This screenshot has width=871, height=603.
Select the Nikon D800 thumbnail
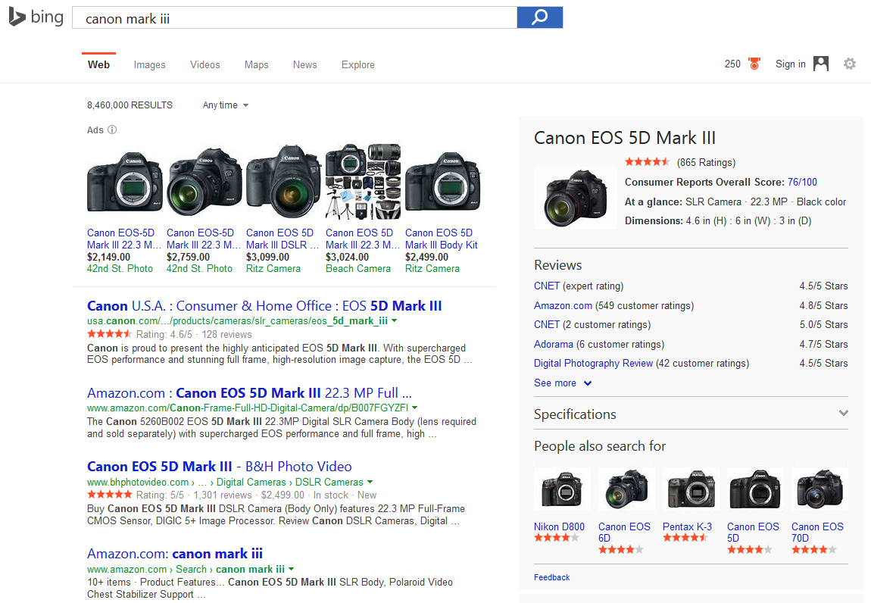point(561,489)
